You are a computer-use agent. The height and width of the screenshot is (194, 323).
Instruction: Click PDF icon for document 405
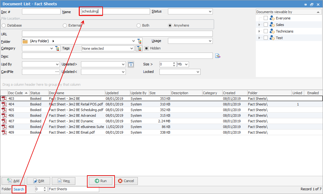pyautogui.click(x=4, y=110)
